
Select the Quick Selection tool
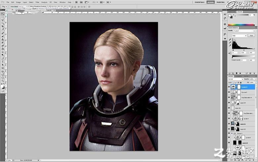point(3,24)
